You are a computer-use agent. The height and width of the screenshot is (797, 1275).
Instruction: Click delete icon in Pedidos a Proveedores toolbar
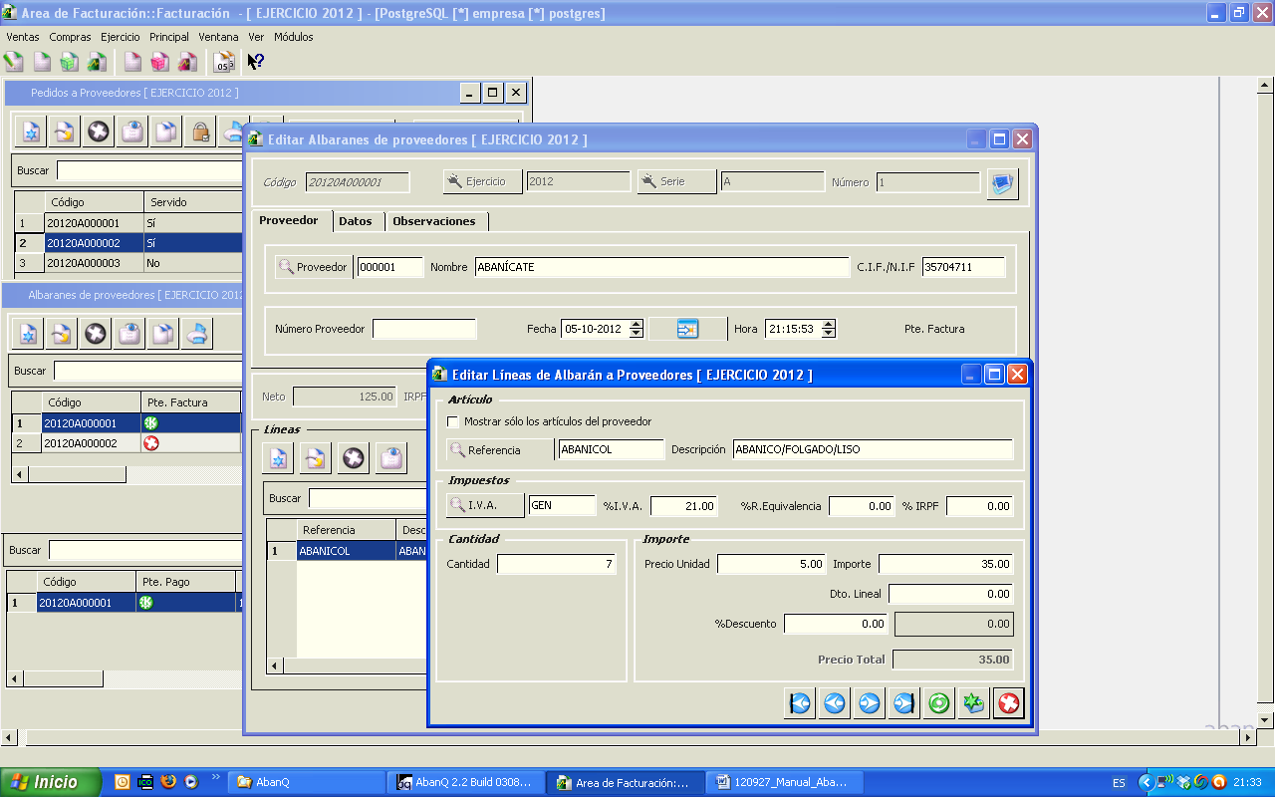(x=98, y=131)
